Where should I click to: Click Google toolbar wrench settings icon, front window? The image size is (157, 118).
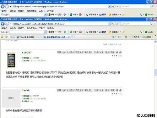[141, 32]
